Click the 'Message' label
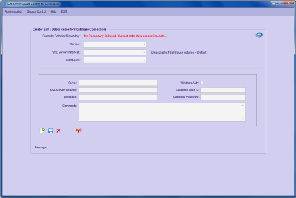This screenshot has height=198, width=296. pyautogui.click(x=41, y=147)
